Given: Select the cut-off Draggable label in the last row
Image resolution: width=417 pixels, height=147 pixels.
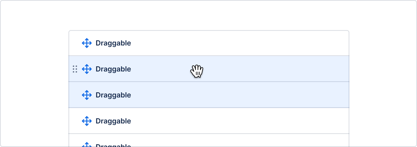Looking at the screenshot, I should pos(113,146).
